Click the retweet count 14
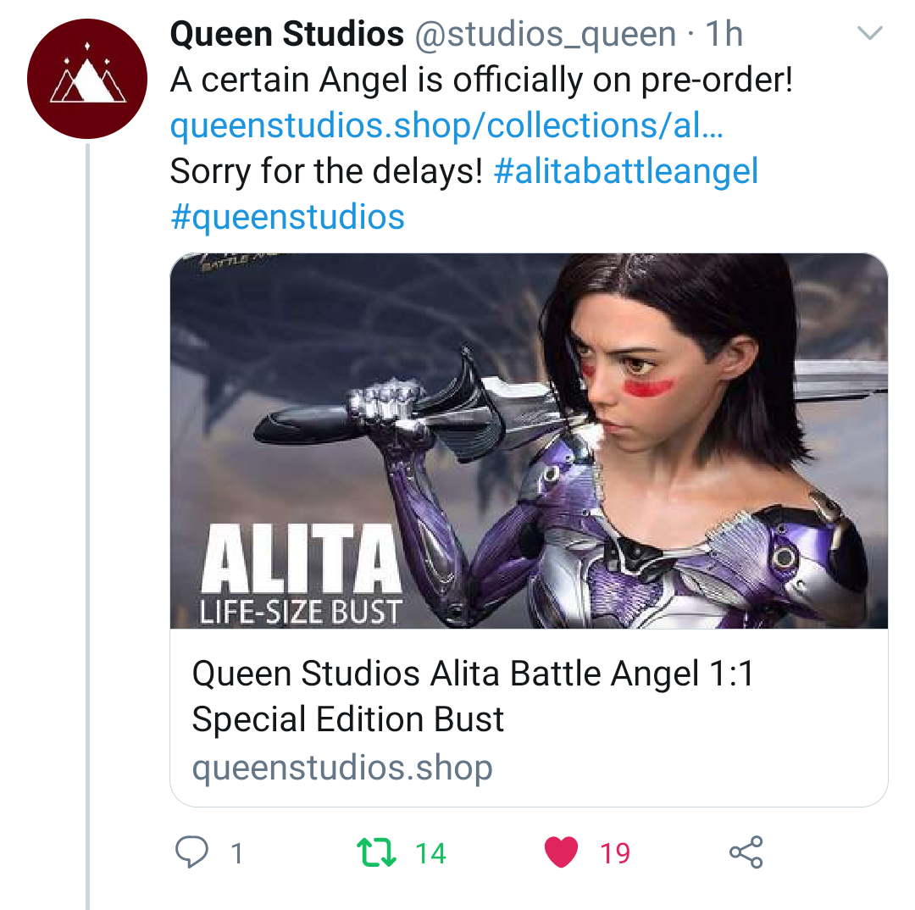This screenshot has height=910, width=915. 430,853
